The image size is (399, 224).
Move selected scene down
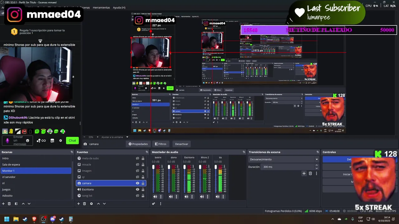tap(29, 204)
